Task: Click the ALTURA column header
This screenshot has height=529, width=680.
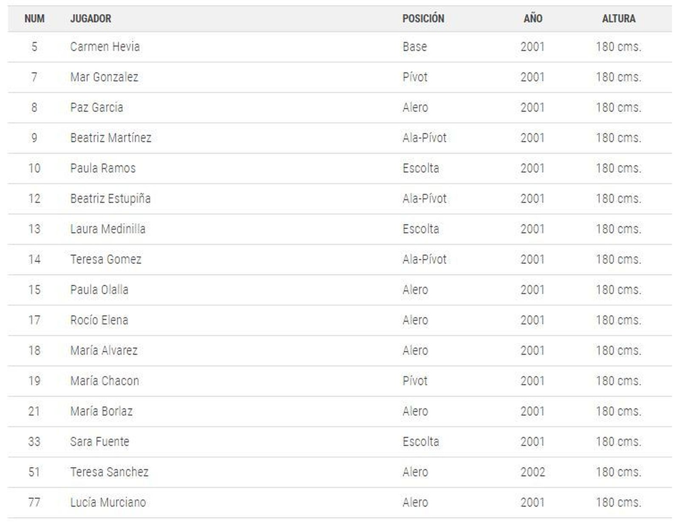Action: [619, 19]
